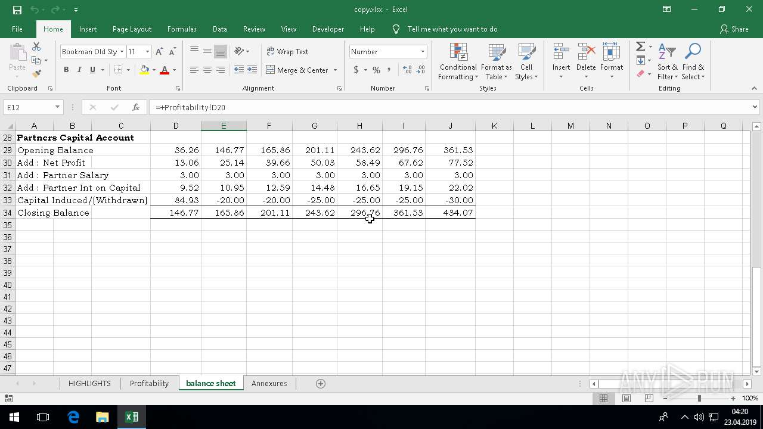Screen dimensions: 763x429
Task: Open Find & Select magnifier
Action: [x=693, y=61]
